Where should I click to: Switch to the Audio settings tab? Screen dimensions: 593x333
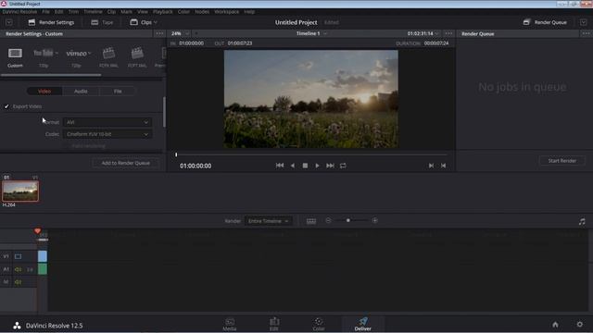coord(81,91)
